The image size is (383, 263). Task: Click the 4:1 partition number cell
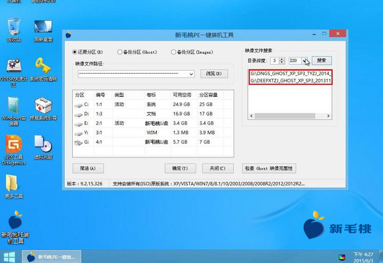(x=99, y=142)
